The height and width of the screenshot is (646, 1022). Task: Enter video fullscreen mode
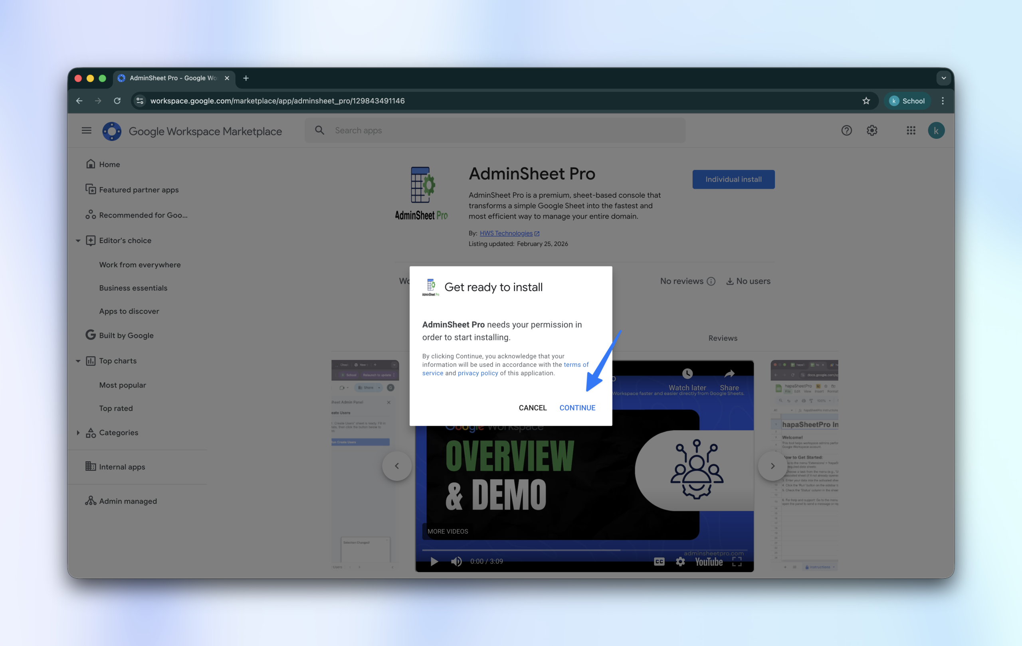737,561
